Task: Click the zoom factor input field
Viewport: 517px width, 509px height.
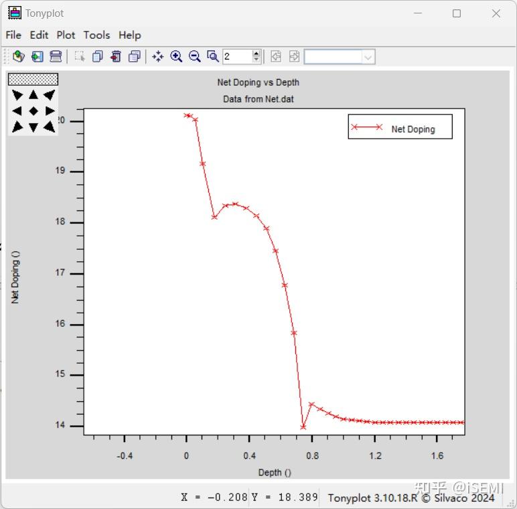Action: pos(237,56)
